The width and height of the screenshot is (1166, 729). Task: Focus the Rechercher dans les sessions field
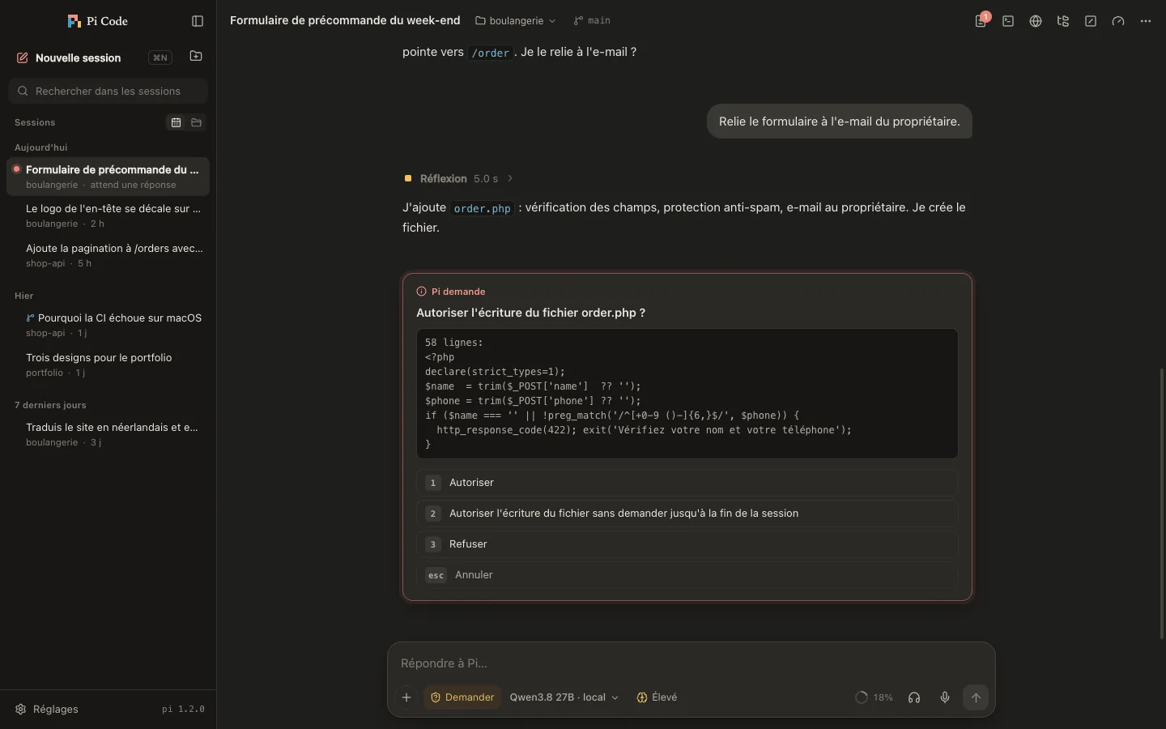click(109, 91)
